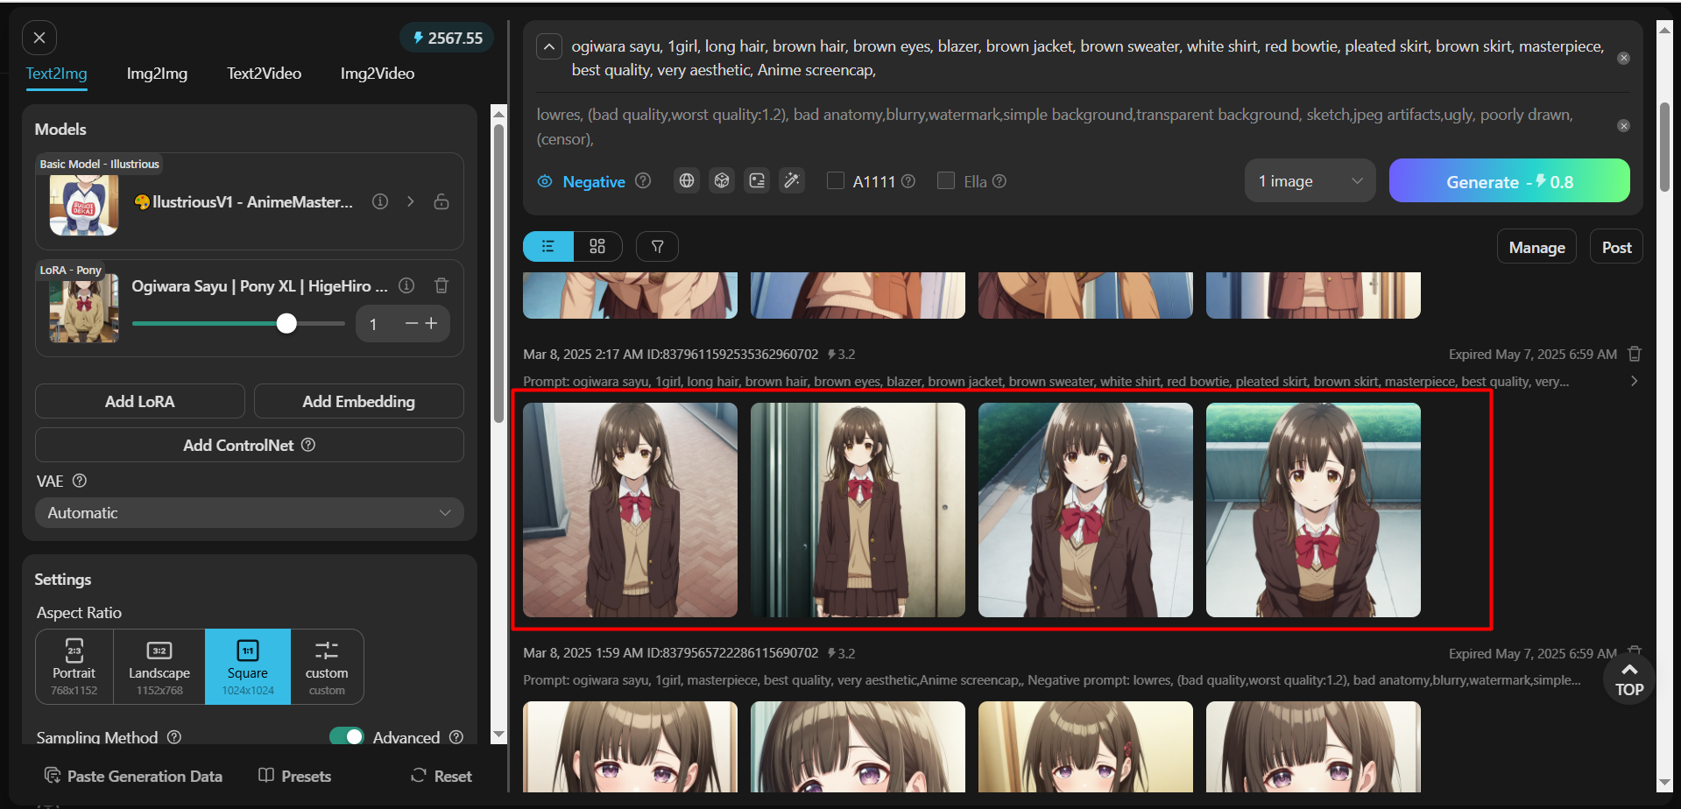Click the LoRA weight slider handle
The width and height of the screenshot is (1681, 809).
point(286,323)
